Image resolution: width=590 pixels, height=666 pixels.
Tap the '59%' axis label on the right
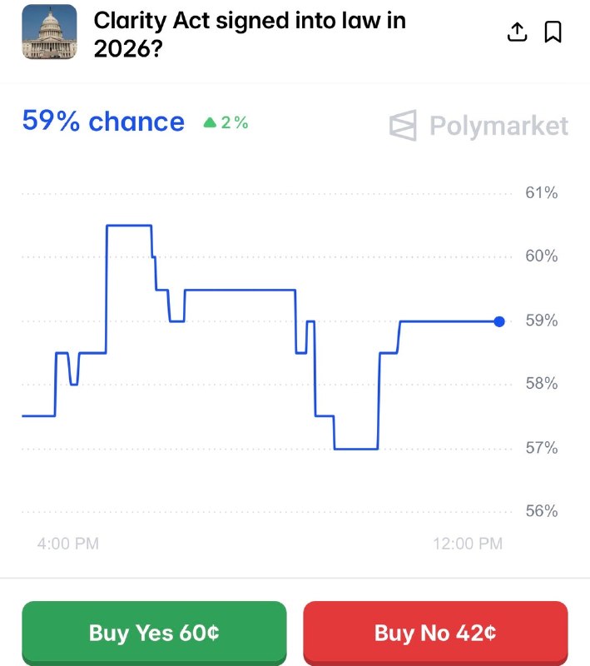point(541,320)
